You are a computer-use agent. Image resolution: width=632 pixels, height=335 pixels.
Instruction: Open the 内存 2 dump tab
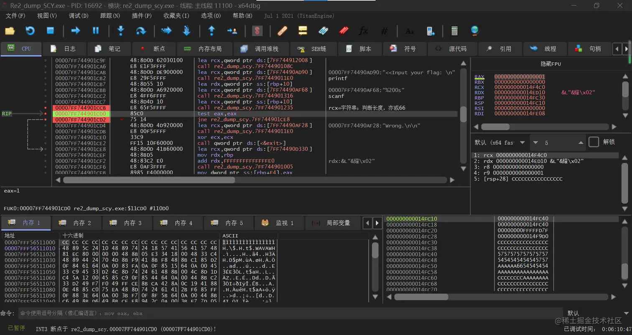76,223
